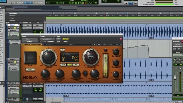Open Kick 1 track view selector waveform
The height and width of the screenshot is (103, 183).
[13, 30]
